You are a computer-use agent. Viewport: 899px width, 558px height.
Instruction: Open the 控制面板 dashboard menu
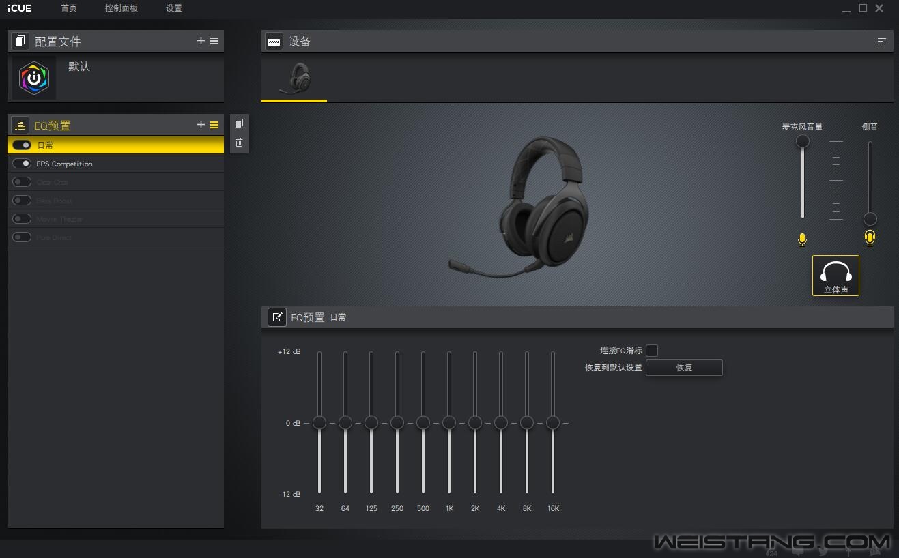(x=122, y=8)
